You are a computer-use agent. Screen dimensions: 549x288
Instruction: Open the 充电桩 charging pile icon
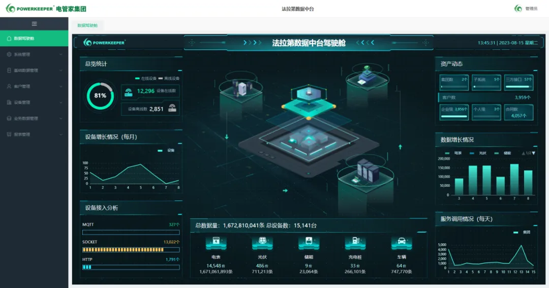click(x=355, y=243)
